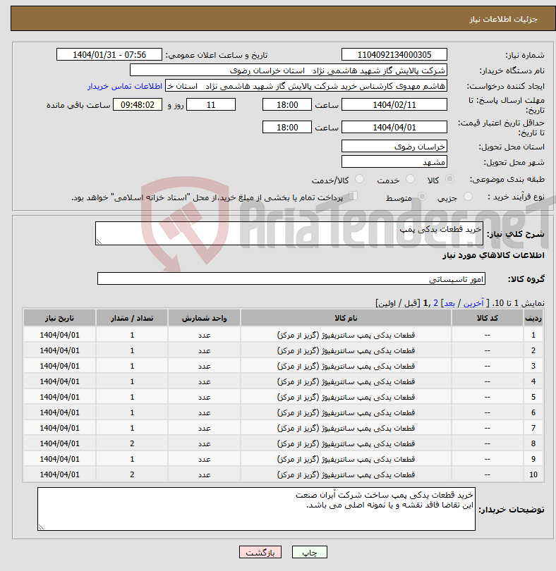Click need number field 1104092134000305
Viewport: 556px width, 571px height.
point(394,54)
